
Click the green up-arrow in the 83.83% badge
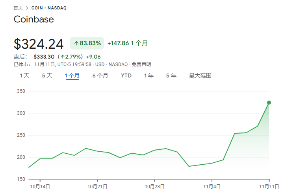(x=76, y=43)
